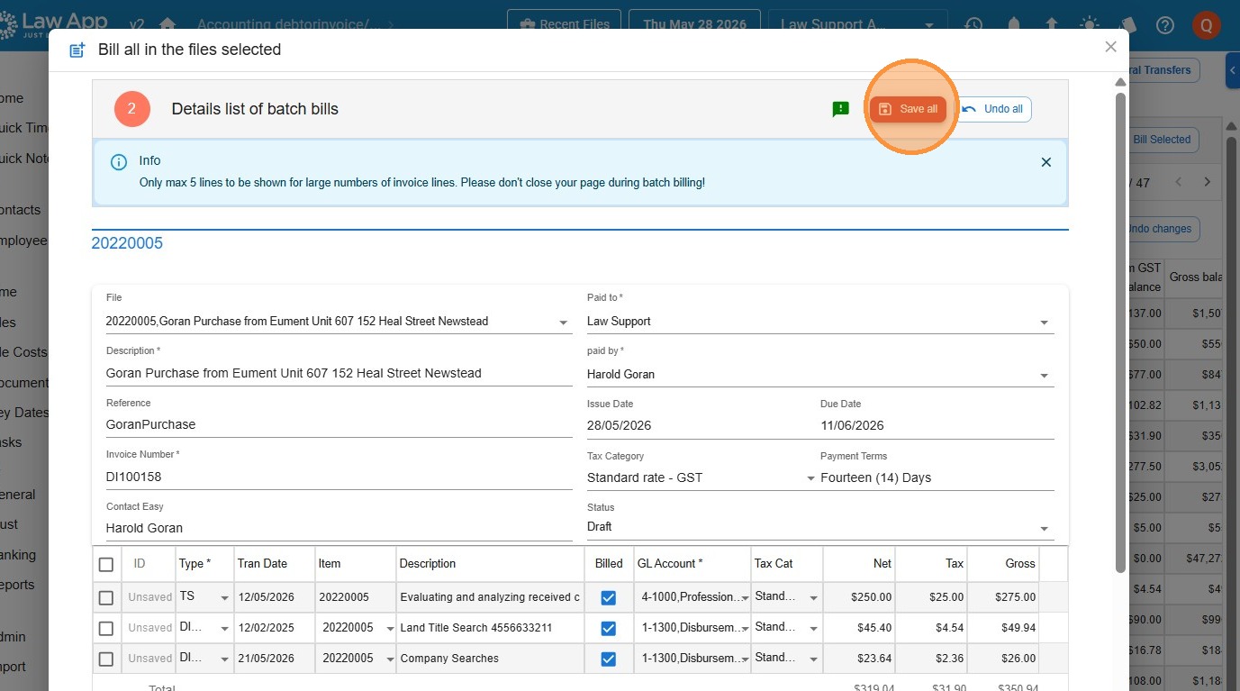1240x691 pixels.
Task: Click the upload arrow icon in top bar
Action: pos(1051,24)
